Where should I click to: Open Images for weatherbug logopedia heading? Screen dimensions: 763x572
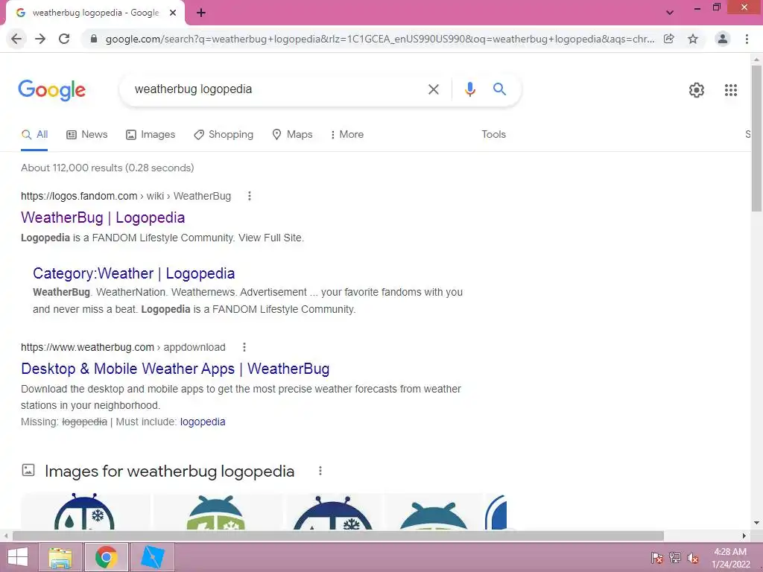[170, 471]
